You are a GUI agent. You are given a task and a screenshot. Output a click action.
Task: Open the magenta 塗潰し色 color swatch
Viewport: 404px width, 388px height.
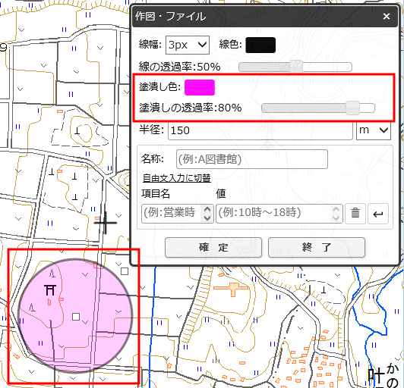pos(200,87)
